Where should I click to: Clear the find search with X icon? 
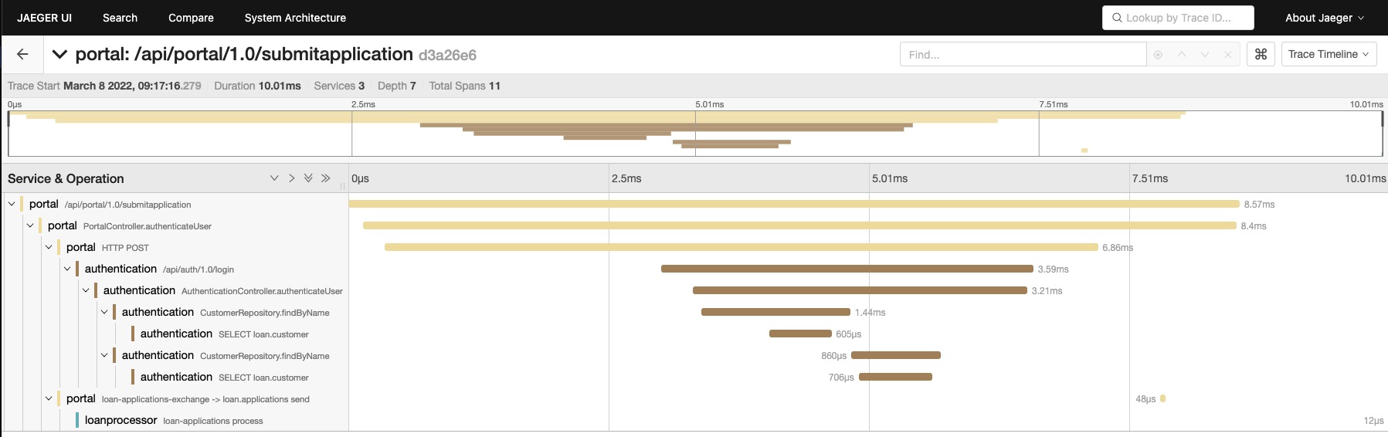pyautogui.click(x=1227, y=55)
